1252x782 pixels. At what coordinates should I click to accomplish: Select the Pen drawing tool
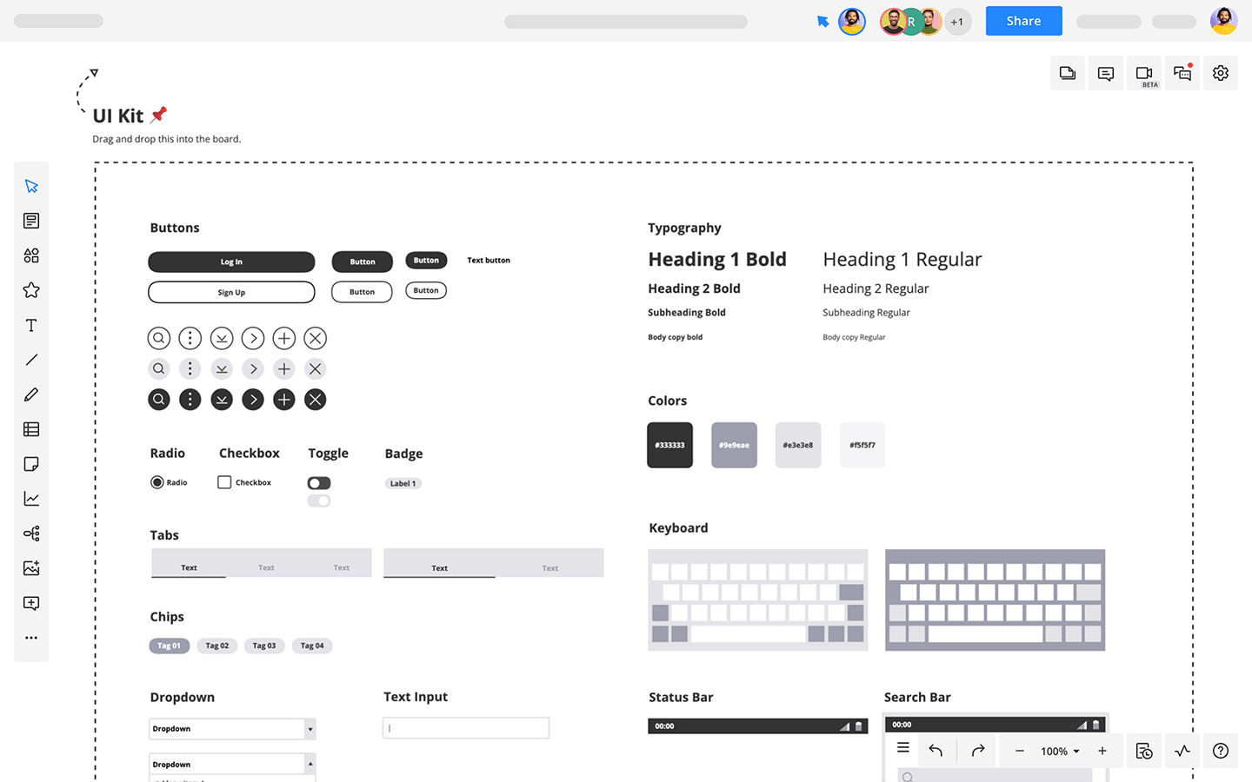pos(31,394)
